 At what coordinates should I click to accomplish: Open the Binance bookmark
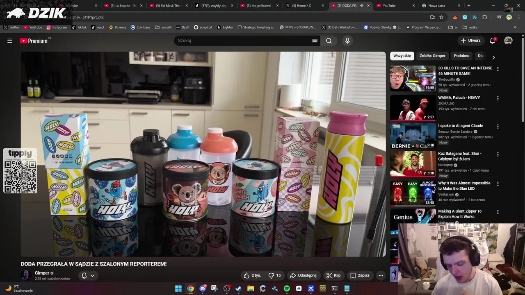(117, 27)
